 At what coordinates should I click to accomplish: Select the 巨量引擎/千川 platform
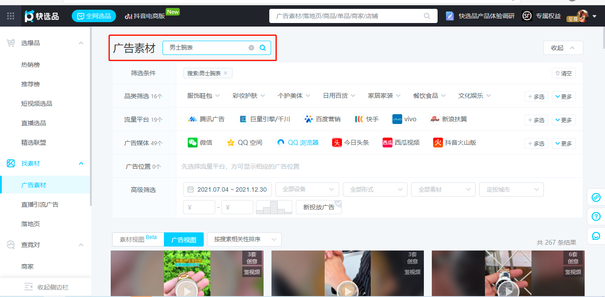pyautogui.click(x=264, y=119)
